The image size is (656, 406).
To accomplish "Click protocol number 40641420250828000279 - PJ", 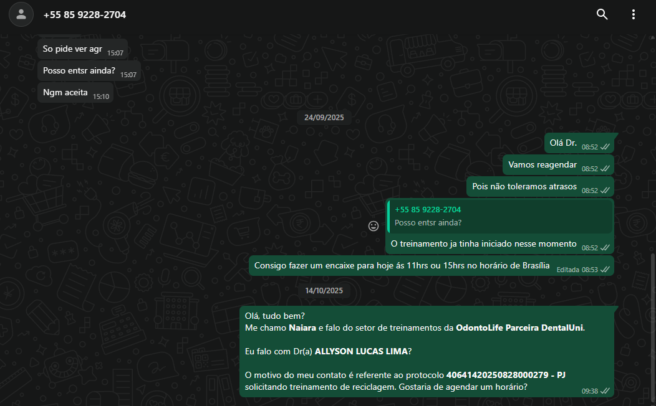I will coord(506,375).
